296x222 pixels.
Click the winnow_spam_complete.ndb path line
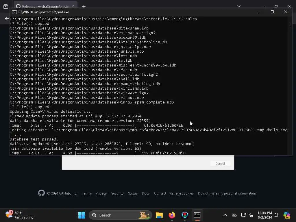pyautogui.click(x=92, y=102)
